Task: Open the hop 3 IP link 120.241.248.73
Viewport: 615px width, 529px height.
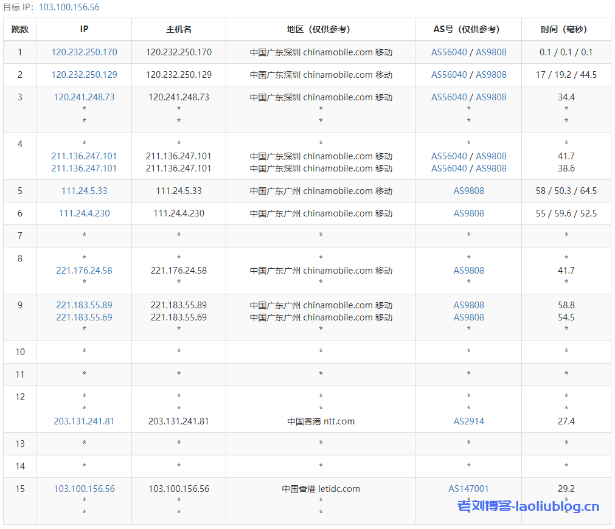Action: tap(84, 97)
